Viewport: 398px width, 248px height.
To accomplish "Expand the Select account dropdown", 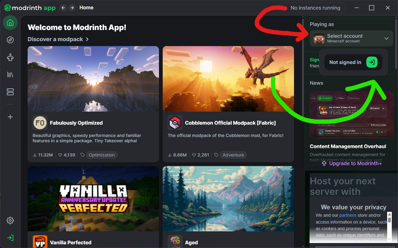I will tap(351, 38).
